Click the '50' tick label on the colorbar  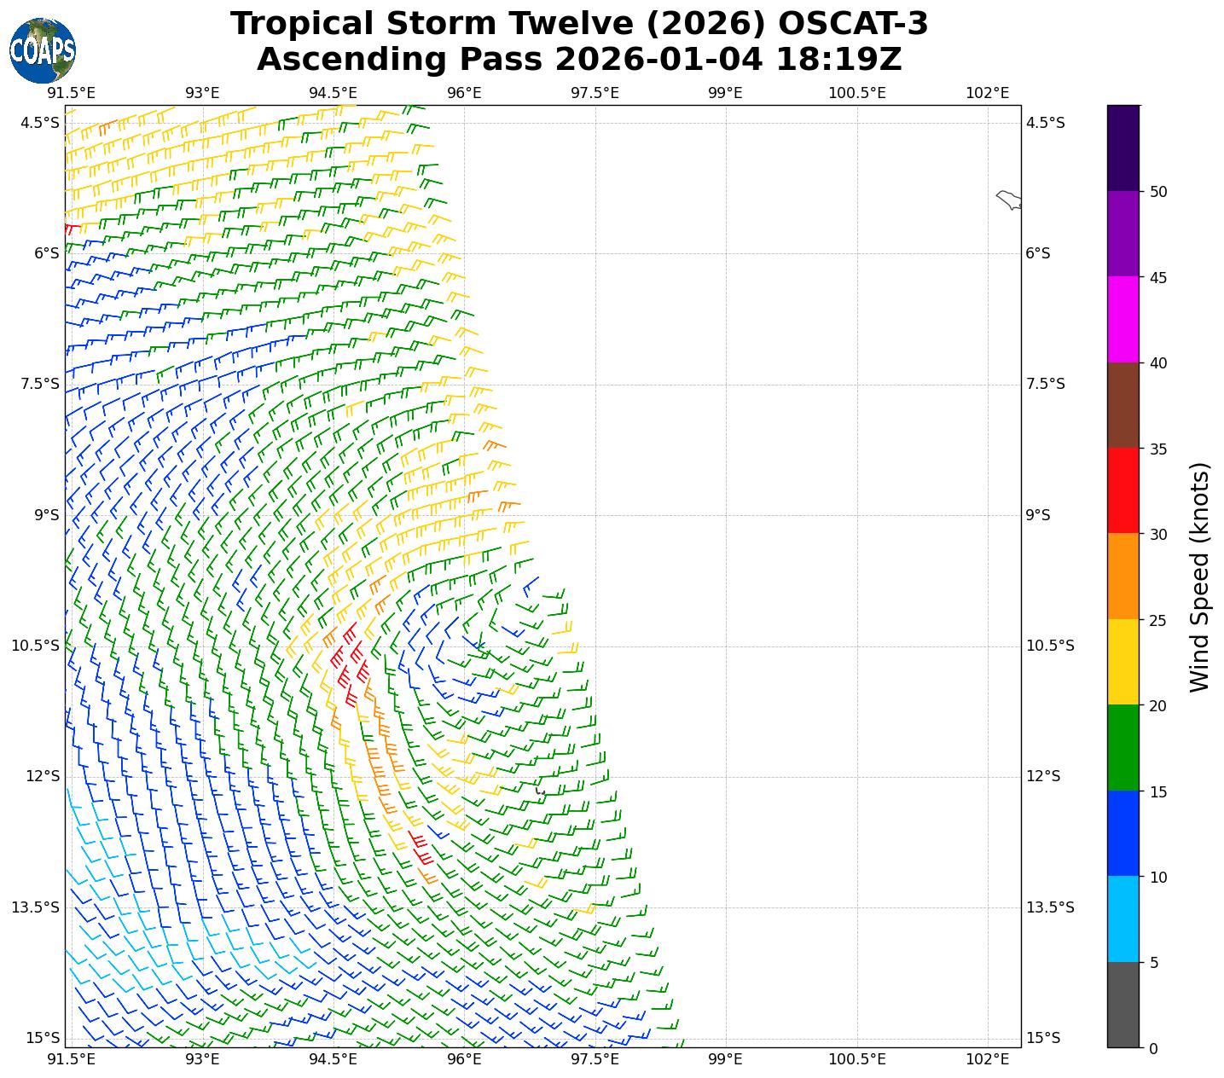(x=1158, y=192)
